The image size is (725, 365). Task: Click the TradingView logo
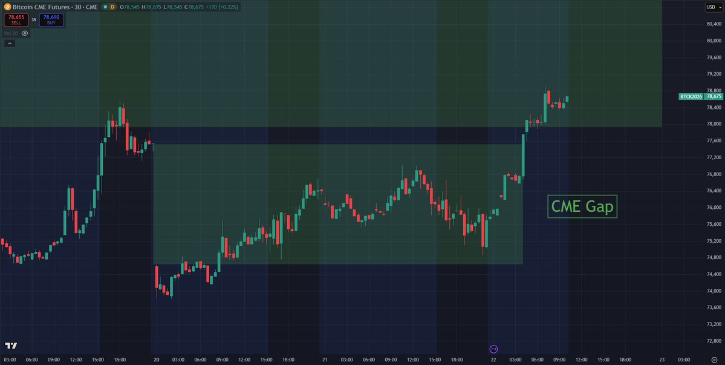(x=11, y=346)
